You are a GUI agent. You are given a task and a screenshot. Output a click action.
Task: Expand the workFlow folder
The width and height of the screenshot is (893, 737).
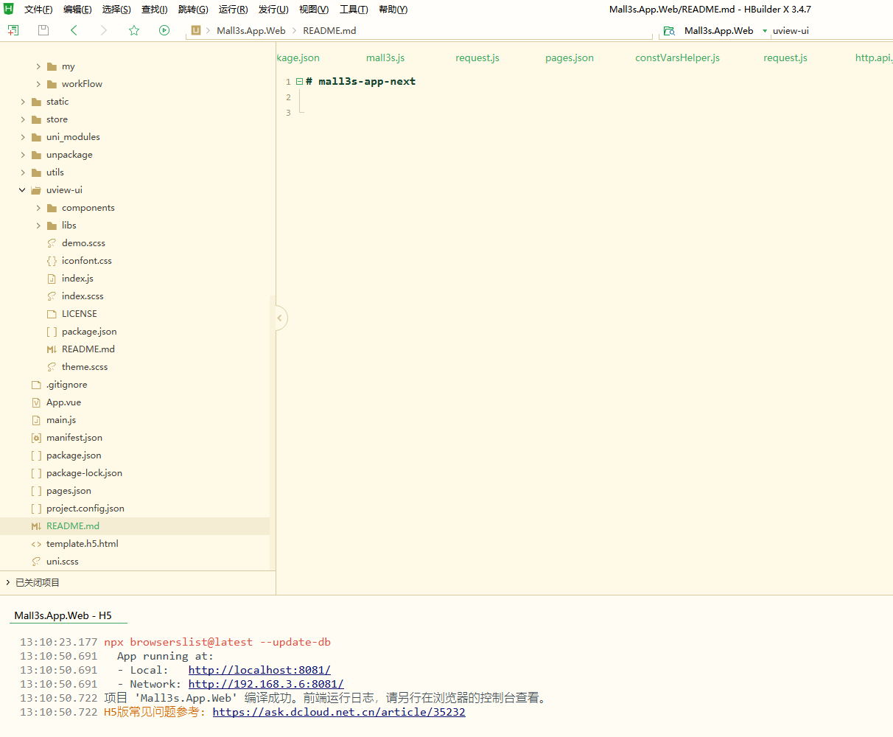coord(38,84)
